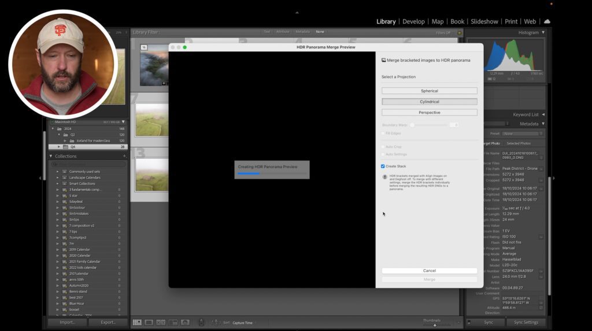
Task: Expand the Keyword List panel
Action: pyautogui.click(x=543, y=114)
